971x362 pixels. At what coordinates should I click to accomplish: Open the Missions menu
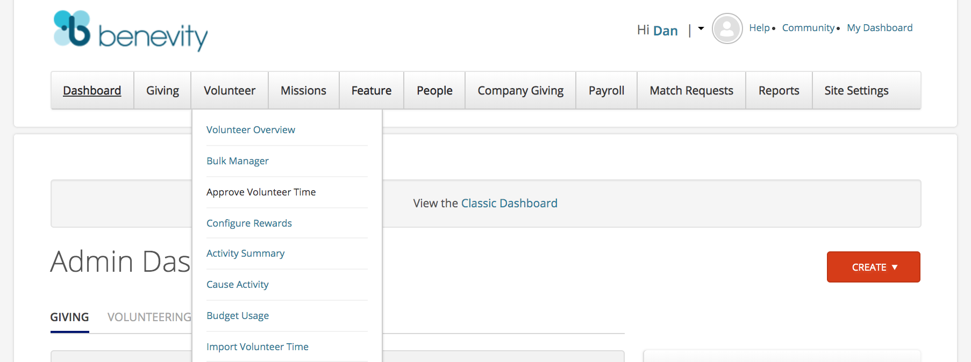point(303,90)
